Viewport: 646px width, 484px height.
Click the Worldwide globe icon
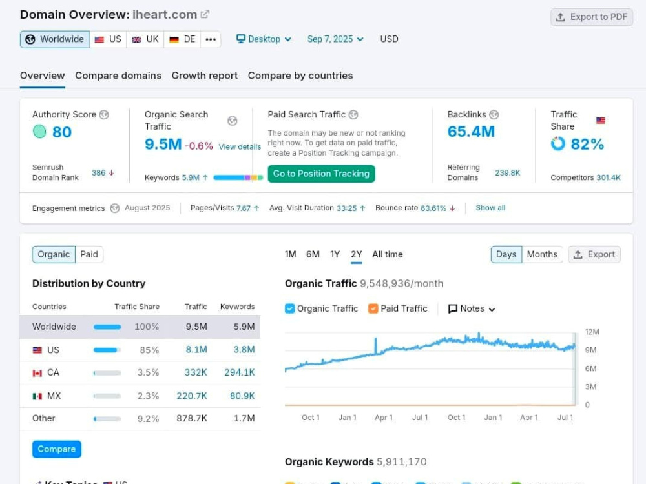pyautogui.click(x=30, y=39)
